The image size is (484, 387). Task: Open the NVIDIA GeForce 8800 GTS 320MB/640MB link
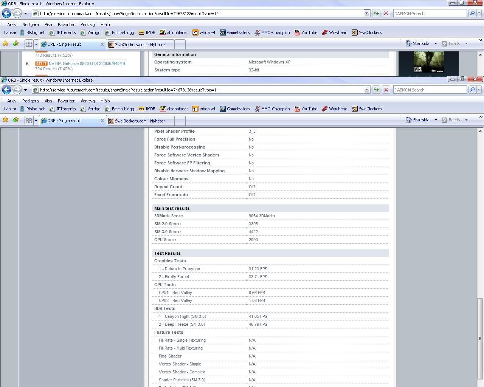tap(87, 63)
